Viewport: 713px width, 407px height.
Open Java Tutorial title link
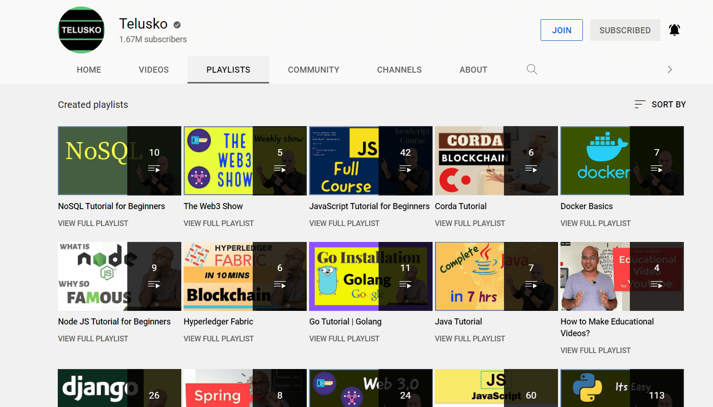click(x=458, y=322)
